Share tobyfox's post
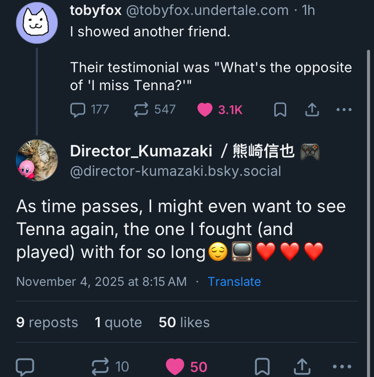The width and height of the screenshot is (374, 377). tap(312, 110)
